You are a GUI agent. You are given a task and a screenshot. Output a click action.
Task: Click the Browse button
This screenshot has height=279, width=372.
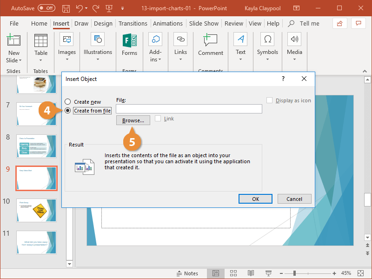pos(133,120)
